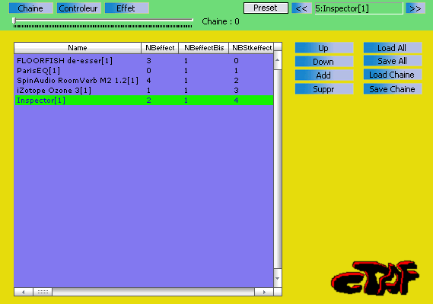Image resolution: width=433 pixels, height=304 pixels.
Task: Click horizontal scroll right arrow
Action: [x=264, y=292]
